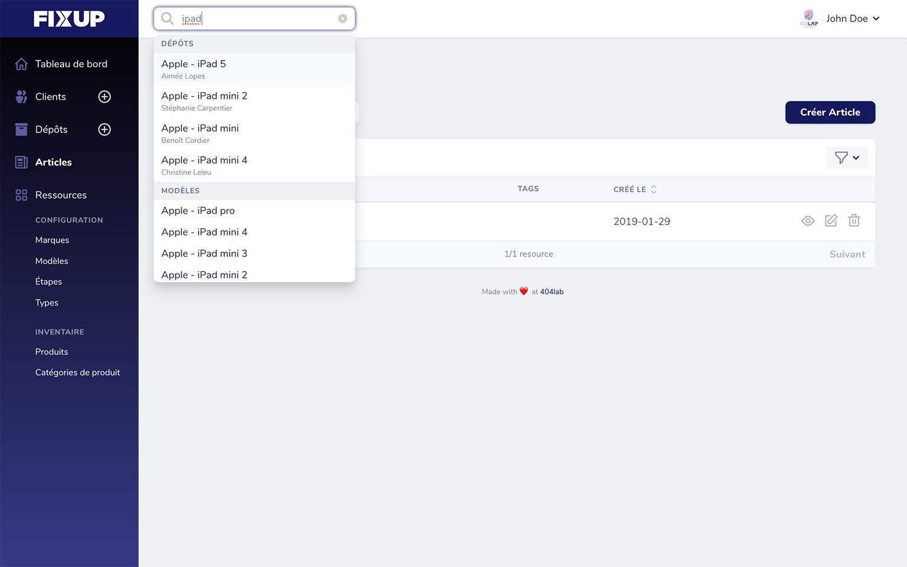Screen dimensions: 907x567
Task: Open Types under Configuration
Action: click(47, 303)
